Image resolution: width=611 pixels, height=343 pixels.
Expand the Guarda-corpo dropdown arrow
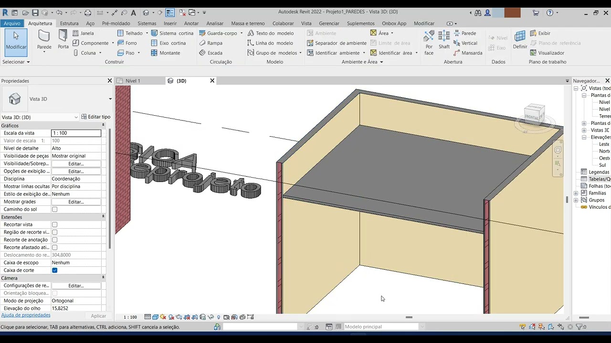242,33
